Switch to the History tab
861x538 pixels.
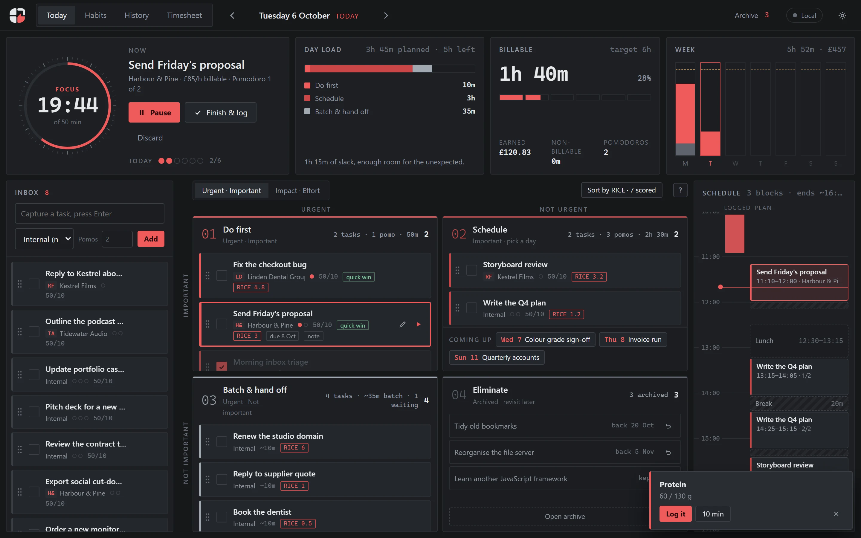click(137, 15)
